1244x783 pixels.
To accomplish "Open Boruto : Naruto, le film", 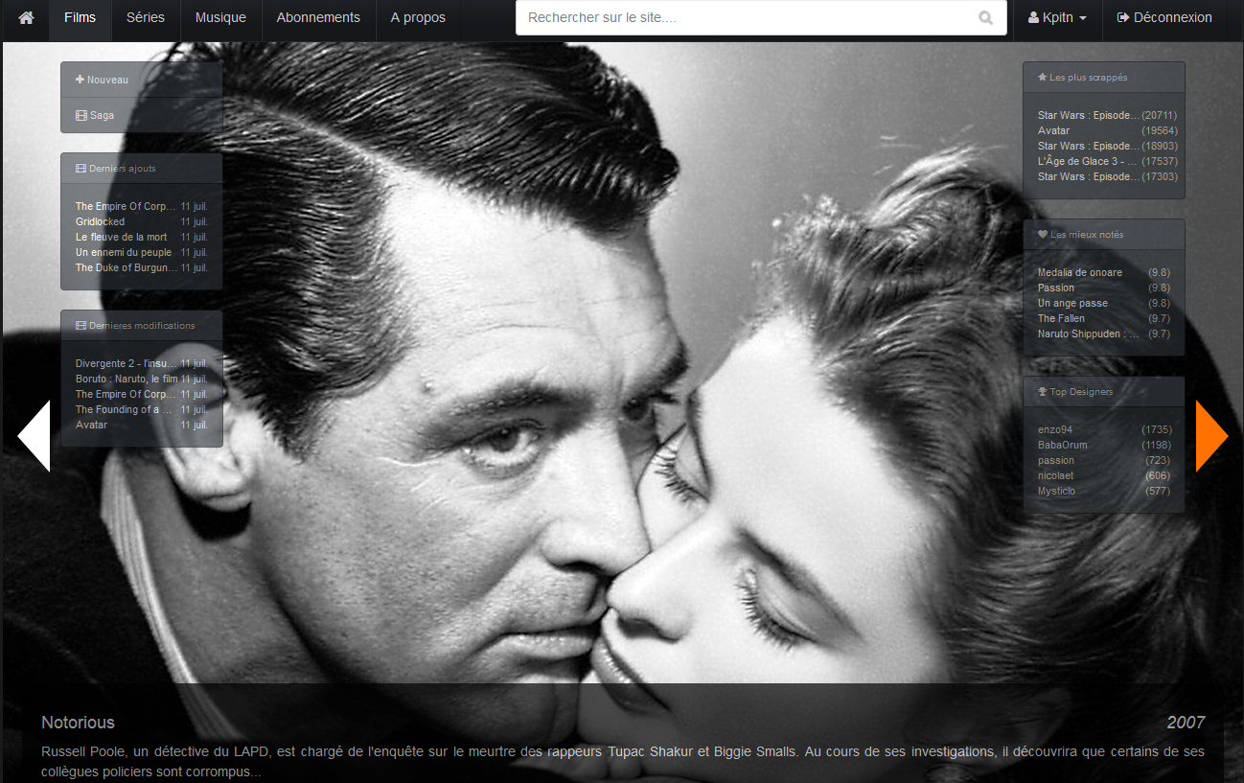I will click(x=127, y=379).
